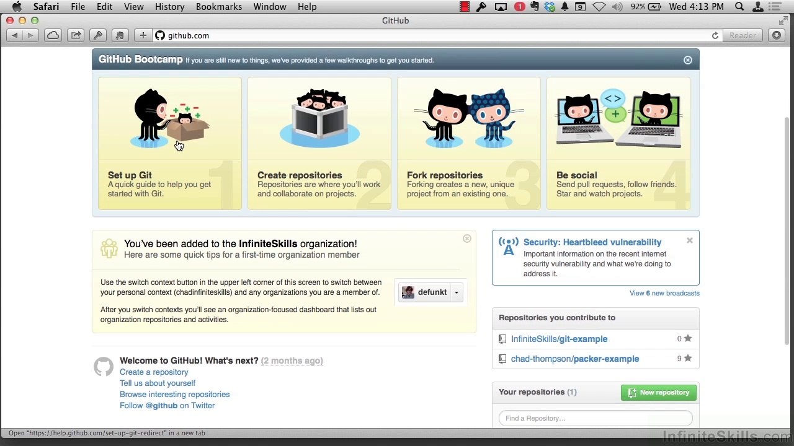
Task: Open the Safari application menu
Action: coord(46,7)
